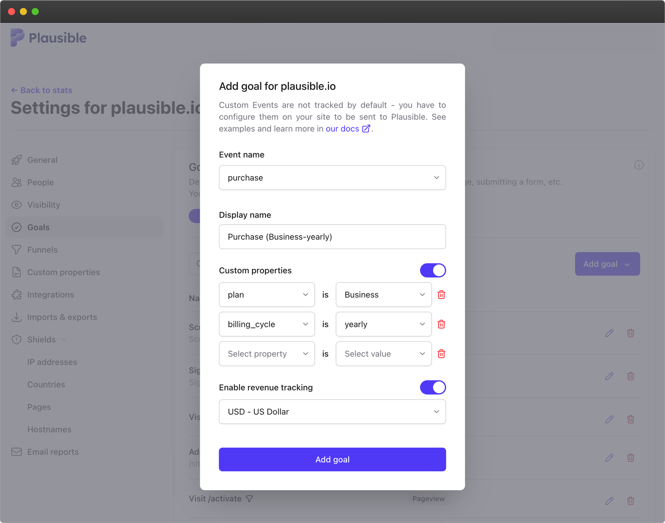
Task: Click the Display name input field
Action: point(332,237)
